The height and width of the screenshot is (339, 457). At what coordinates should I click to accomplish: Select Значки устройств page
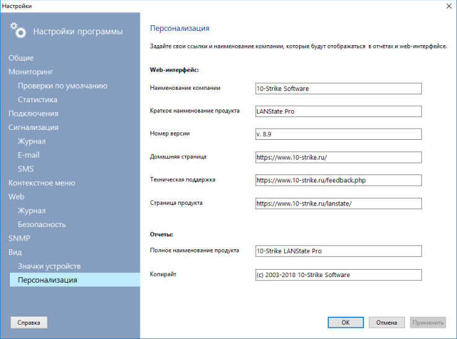click(49, 266)
